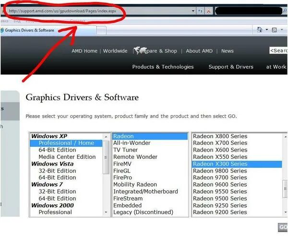Select Radeon 9550 Series
The image size is (288, 236).
(x=237, y=191)
